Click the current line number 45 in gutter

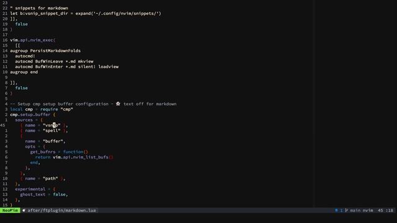coord(2,125)
